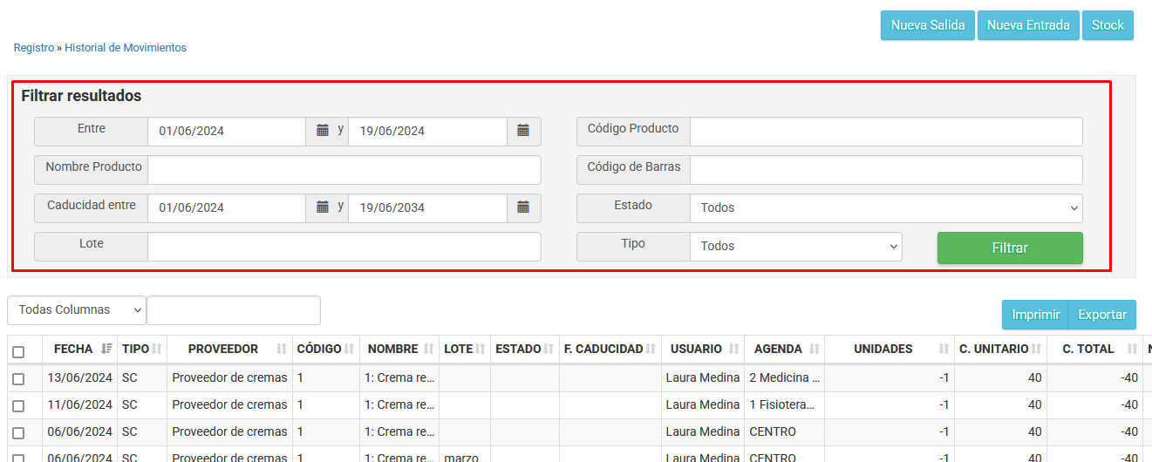This screenshot has width=1152, height=462.
Task: Check the row dated 11/06/2024
Action: pos(18,406)
